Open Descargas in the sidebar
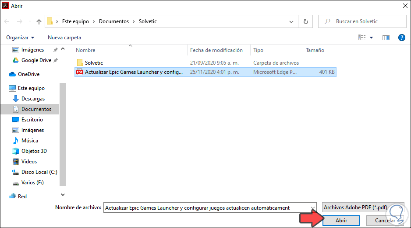 (x=33, y=99)
